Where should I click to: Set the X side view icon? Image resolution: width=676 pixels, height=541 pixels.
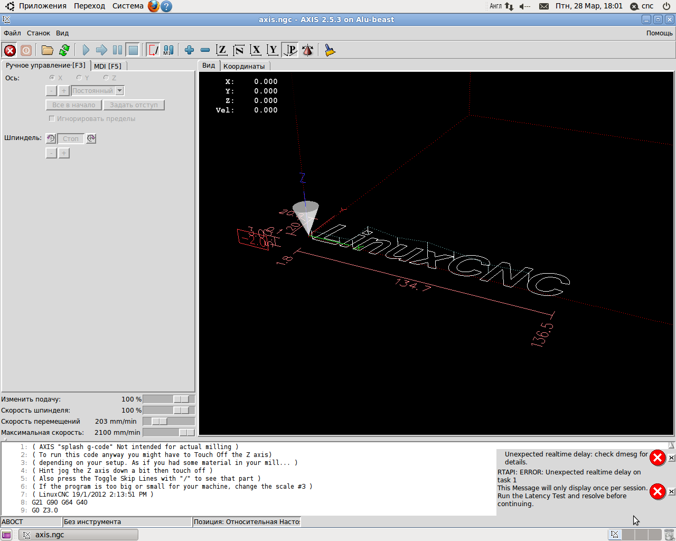(256, 50)
